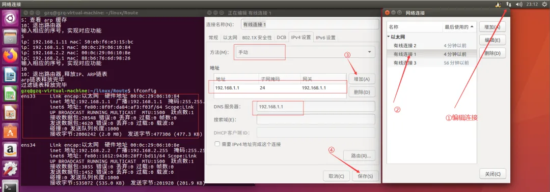Open Ubuntu Software Center from the dock
The width and height of the screenshot is (550, 192).
(x=10, y=132)
